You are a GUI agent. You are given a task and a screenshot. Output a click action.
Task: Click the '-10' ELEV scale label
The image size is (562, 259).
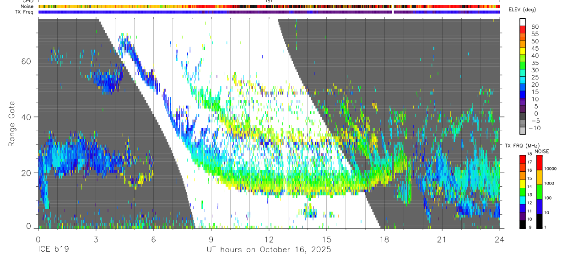pyautogui.click(x=534, y=128)
